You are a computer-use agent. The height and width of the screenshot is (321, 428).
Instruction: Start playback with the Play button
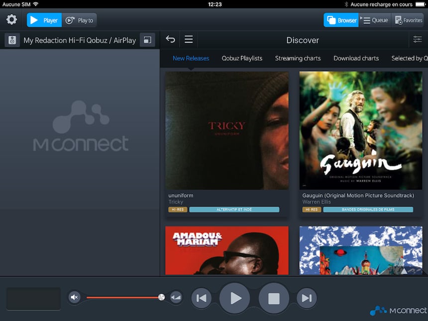click(x=235, y=298)
